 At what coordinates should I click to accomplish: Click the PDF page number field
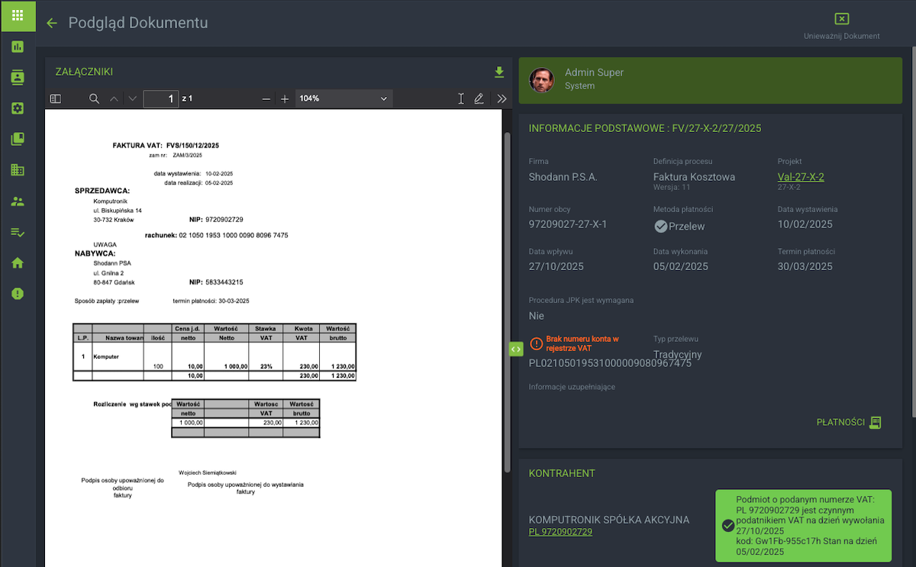pos(160,98)
